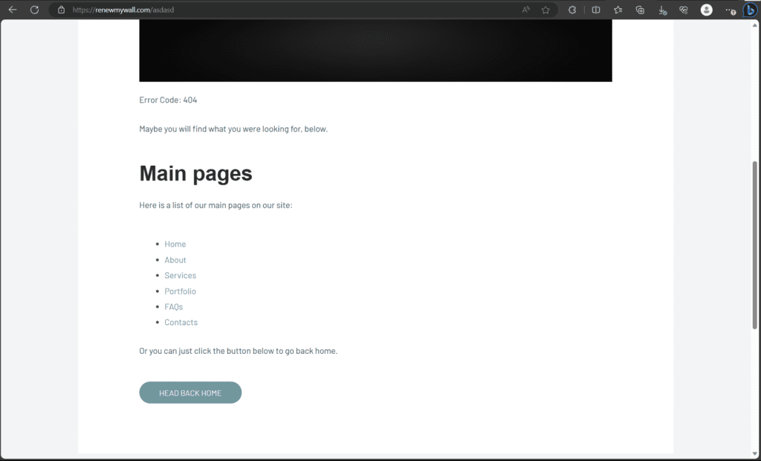Click the scrollbar down arrow
Image resolution: width=761 pixels, height=461 pixels.
755,454
